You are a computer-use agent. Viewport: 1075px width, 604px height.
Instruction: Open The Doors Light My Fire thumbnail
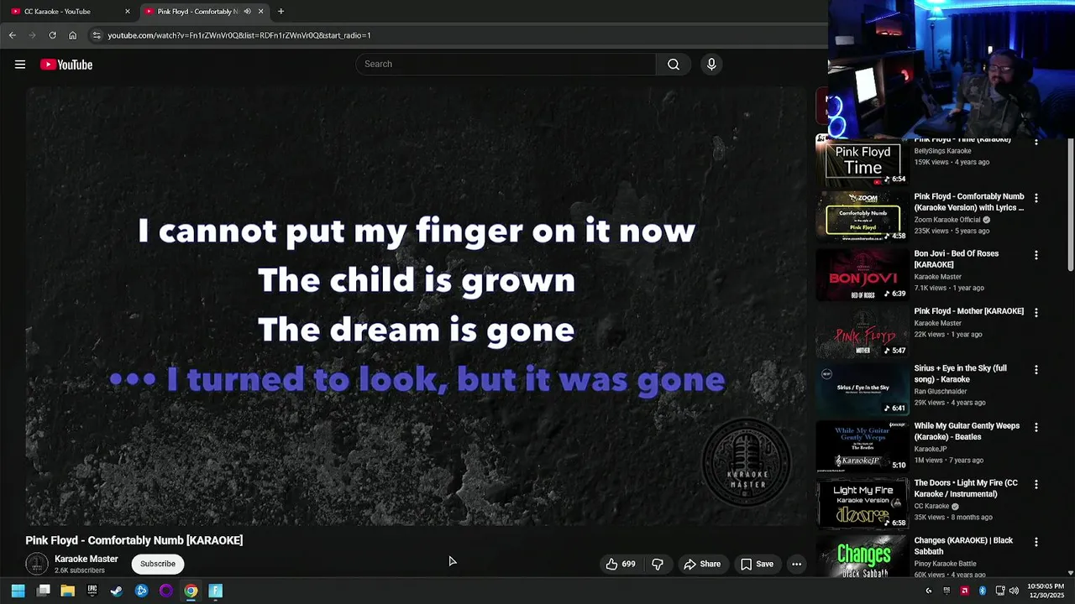point(863,503)
